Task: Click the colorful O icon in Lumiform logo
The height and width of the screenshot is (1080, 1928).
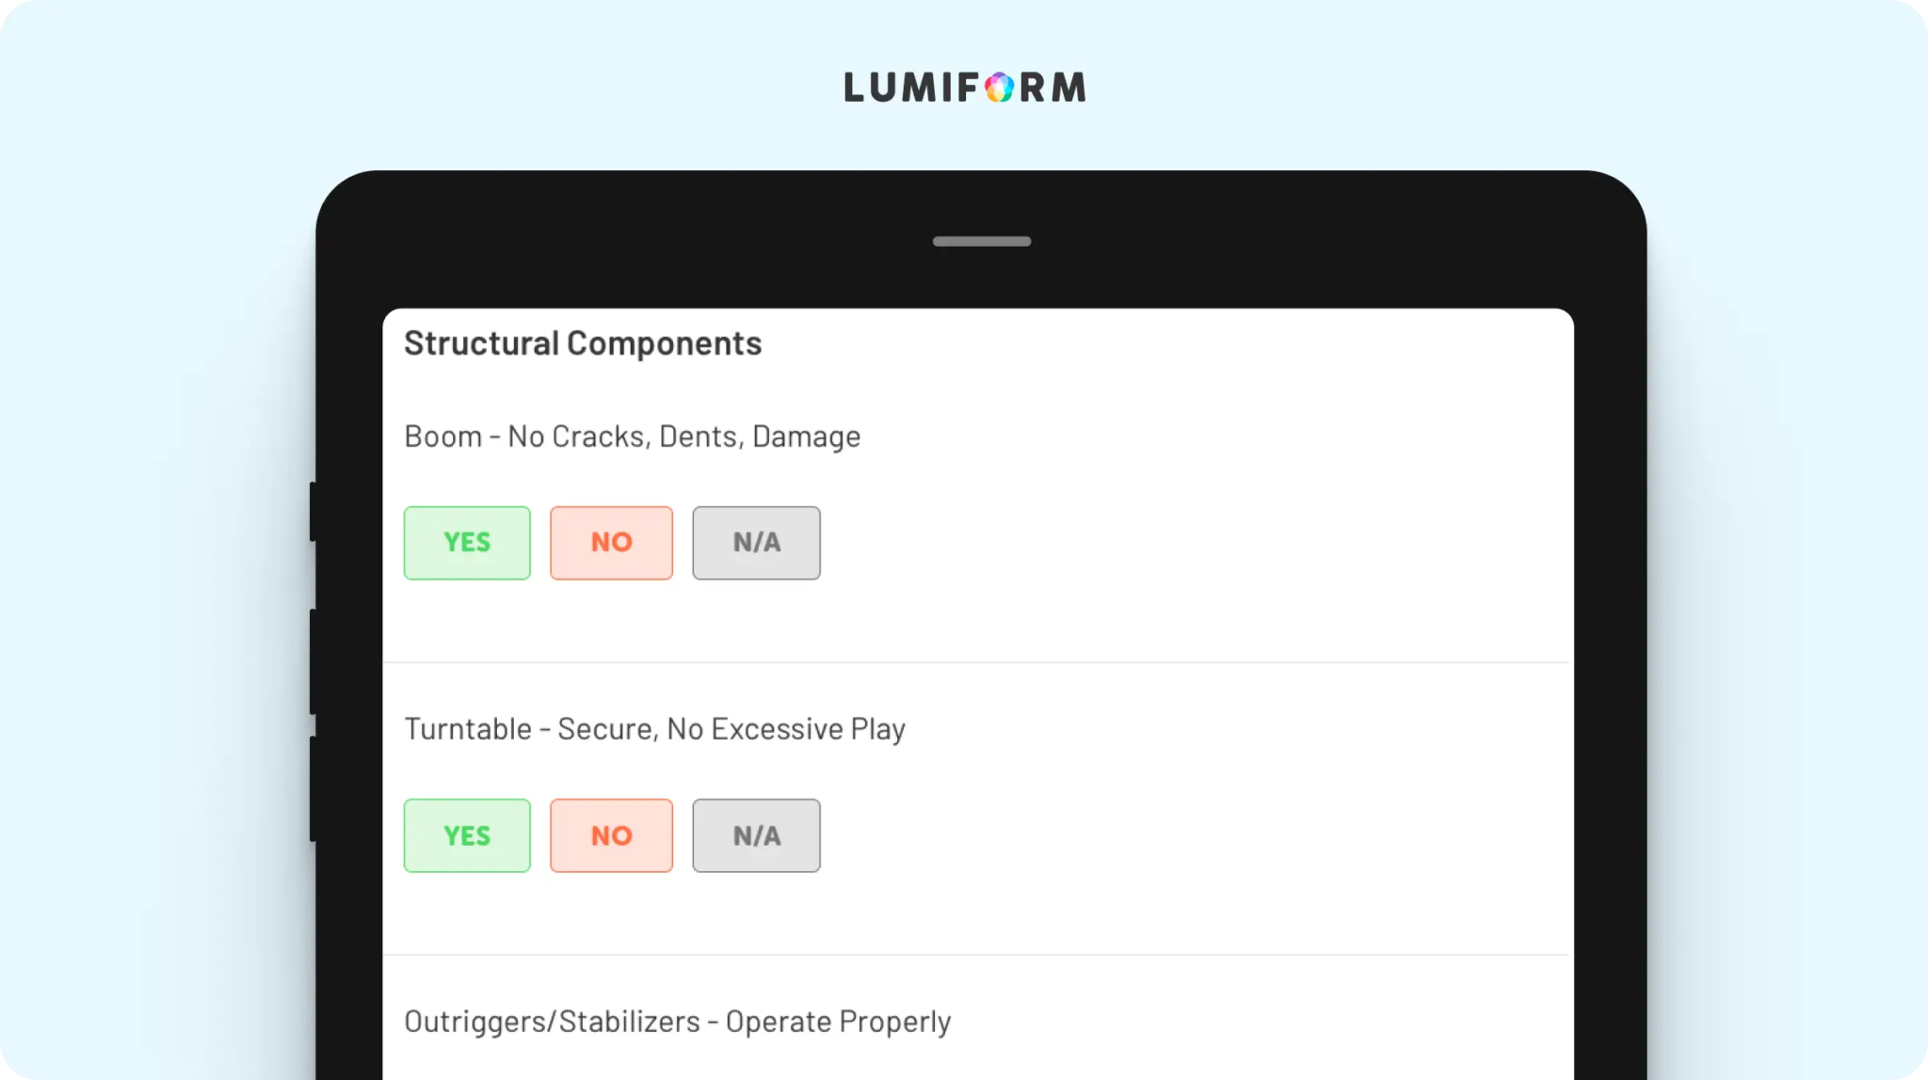Action: (999, 87)
